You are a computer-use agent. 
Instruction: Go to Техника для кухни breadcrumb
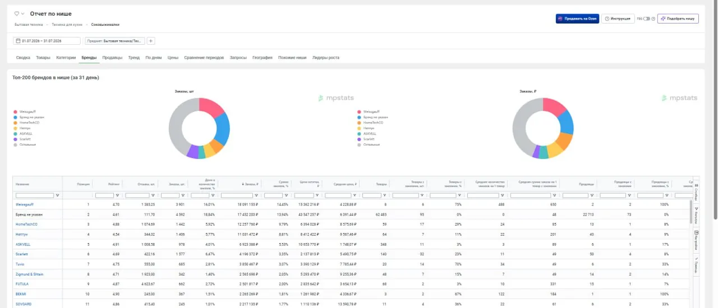point(67,25)
